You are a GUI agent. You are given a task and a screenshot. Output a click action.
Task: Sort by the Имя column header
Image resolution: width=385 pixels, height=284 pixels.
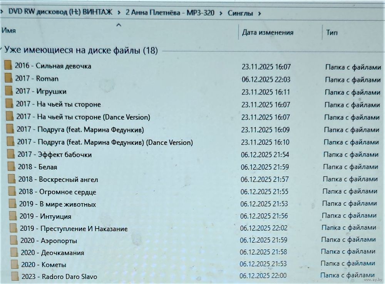pyautogui.click(x=9, y=31)
